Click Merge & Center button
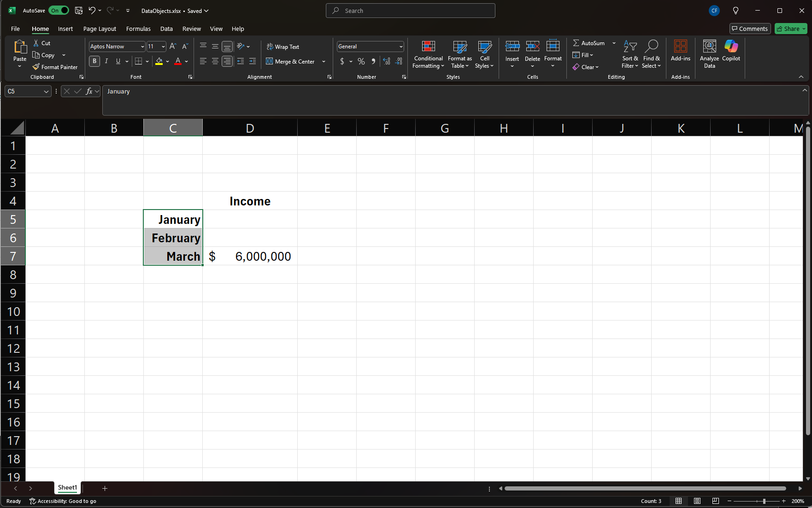 [x=290, y=62]
